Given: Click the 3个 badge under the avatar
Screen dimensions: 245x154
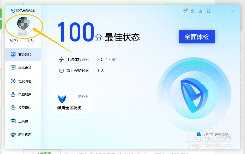Looking at the screenshot, I should click(14, 40).
